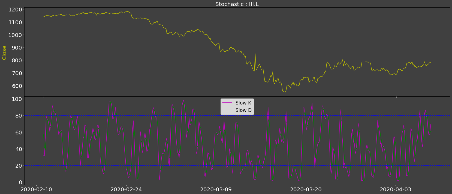Click the 0 stochastic axis tick label
The width and height of the screenshot is (452, 194).
20,182
